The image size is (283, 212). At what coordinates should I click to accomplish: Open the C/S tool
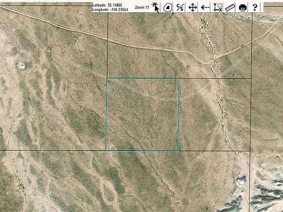180,7
